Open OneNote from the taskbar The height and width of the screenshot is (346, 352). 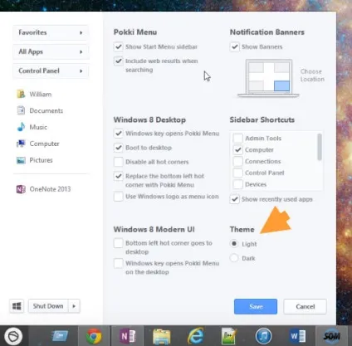coord(128,336)
